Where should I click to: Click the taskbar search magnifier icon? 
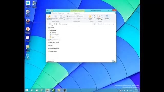32,90
